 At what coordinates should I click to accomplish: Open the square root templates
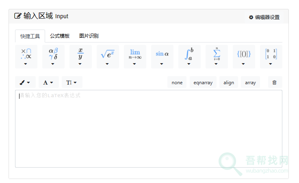[108, 57]
